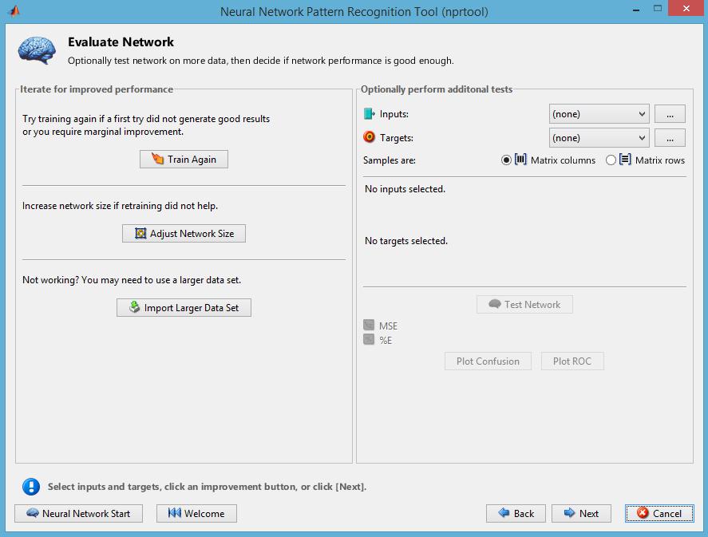Viewport: 708px width, 537px height.
Task: Click Plot Confusion button
Action: [x=488, y=361]
